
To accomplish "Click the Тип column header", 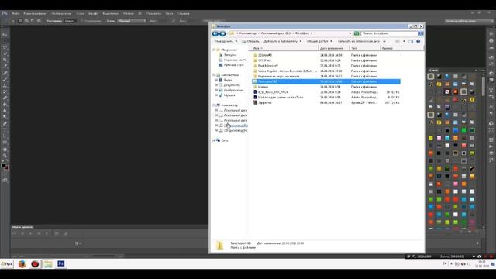I will pos(365,48).
